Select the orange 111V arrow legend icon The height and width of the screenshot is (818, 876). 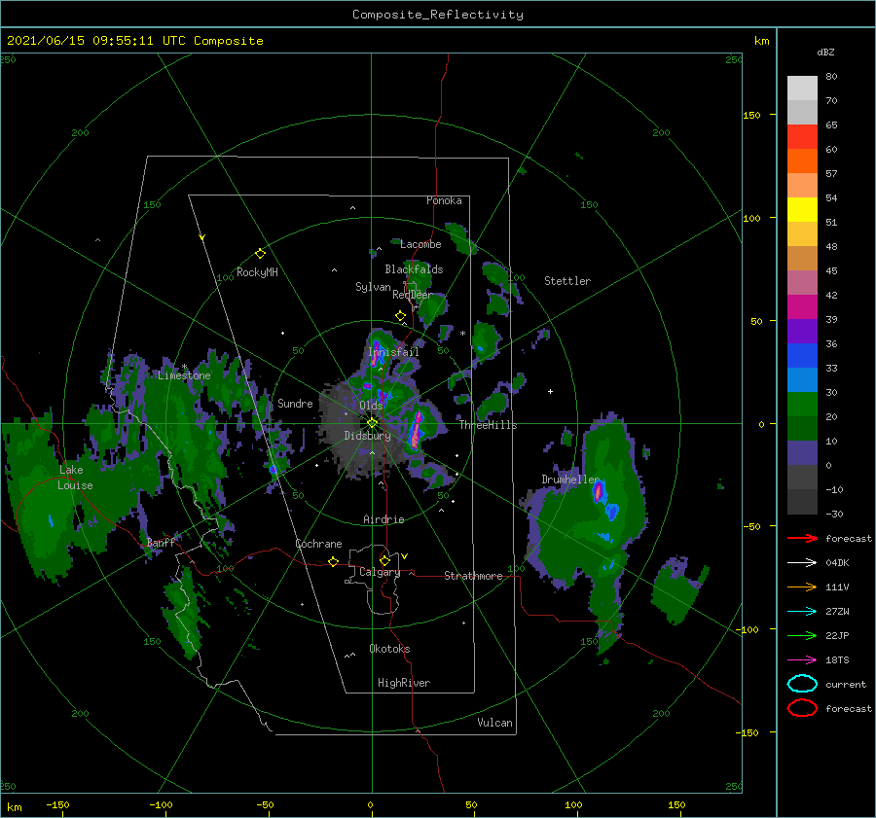(802, 587)
